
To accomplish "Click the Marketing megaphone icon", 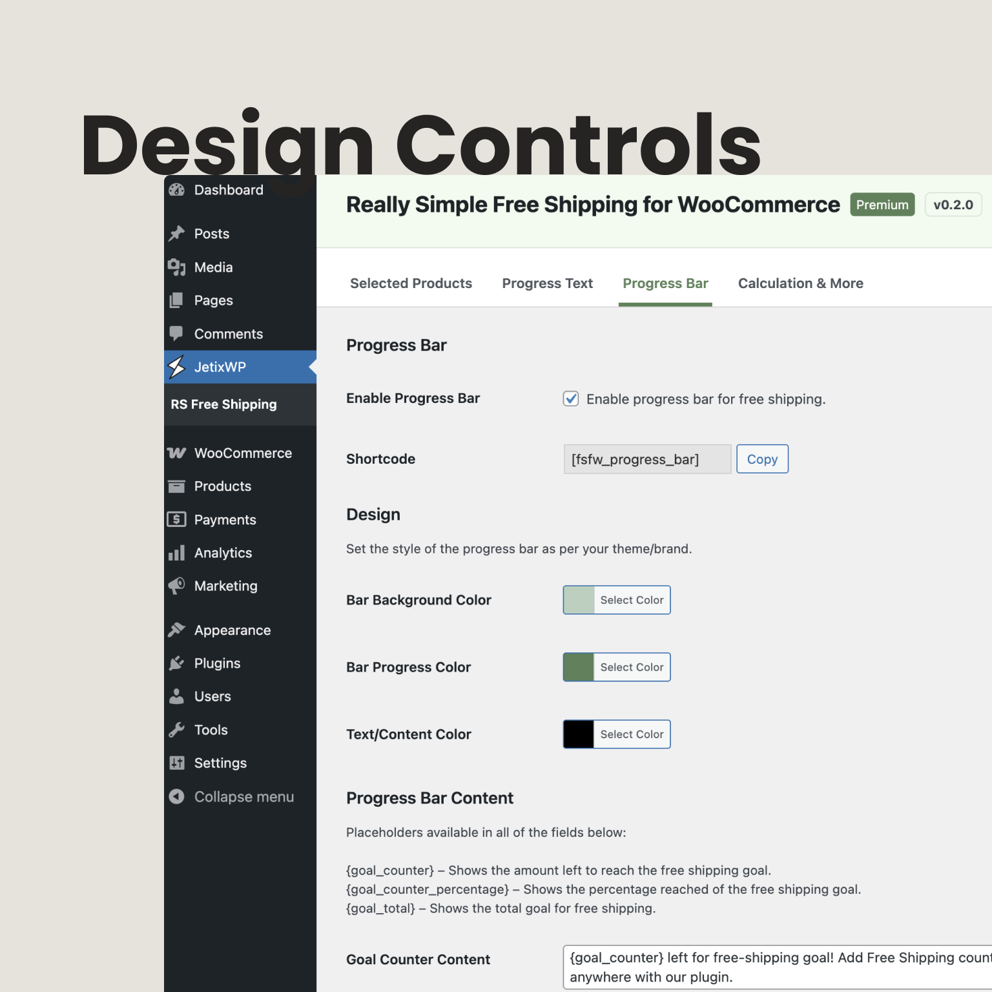I will click(x=176, y=586).
